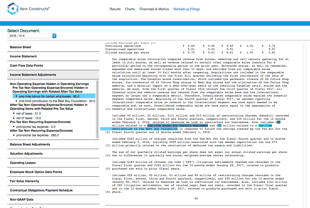
Task: Click the $3.74 continuing operations value
Action: point(272,46)
